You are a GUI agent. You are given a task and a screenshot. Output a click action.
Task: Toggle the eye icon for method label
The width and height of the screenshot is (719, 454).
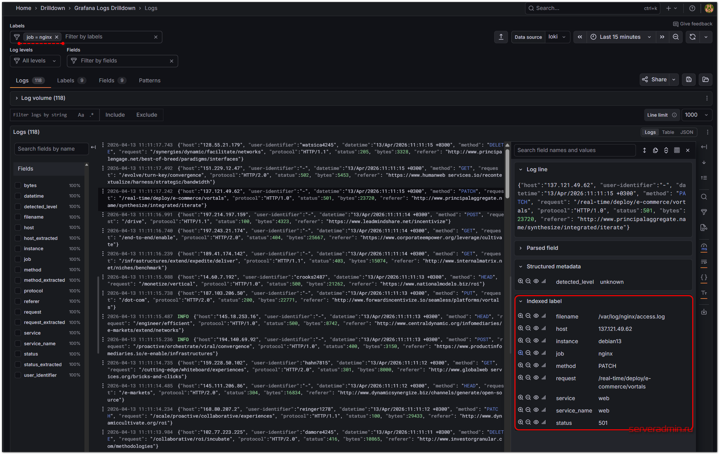[x=536, y=365]
